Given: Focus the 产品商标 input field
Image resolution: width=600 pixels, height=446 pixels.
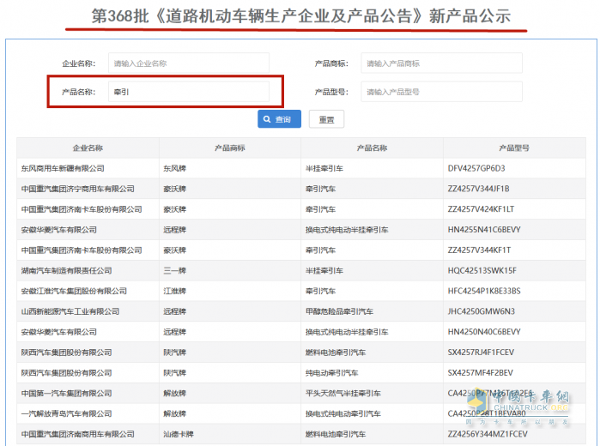Looking at the screenshot, I should click(441, 63).
